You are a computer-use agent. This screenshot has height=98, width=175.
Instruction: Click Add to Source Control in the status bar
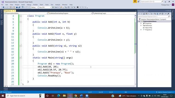coord(165,92)
